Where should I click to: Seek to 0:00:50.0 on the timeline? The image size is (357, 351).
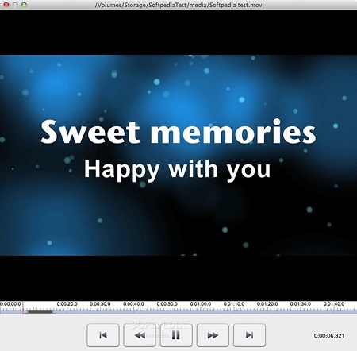tap(167, 304)
